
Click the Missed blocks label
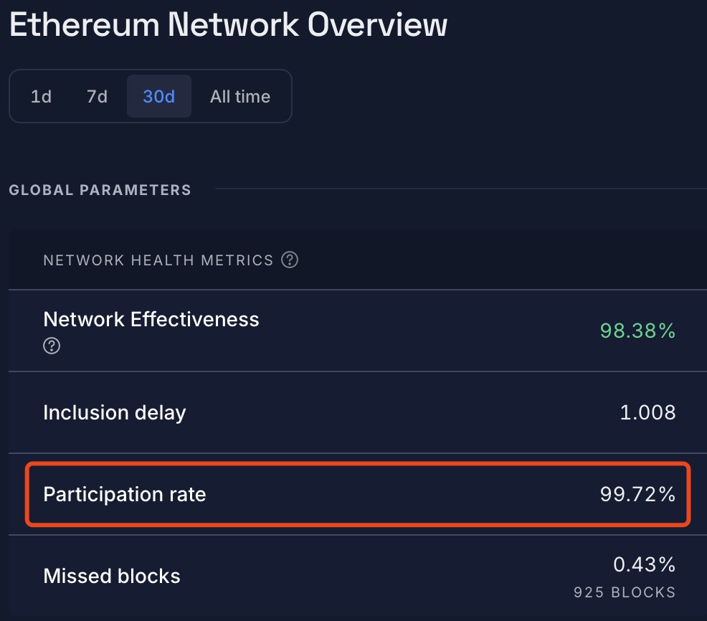112,576
